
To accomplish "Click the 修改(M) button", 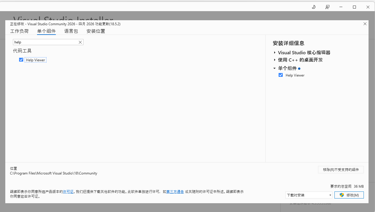I will click(349, 195).
